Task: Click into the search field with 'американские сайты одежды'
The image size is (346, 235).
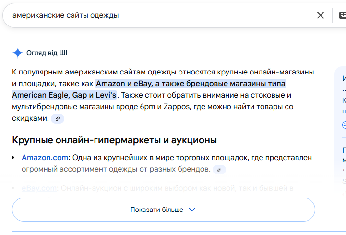Action: [x=144, y=15]
